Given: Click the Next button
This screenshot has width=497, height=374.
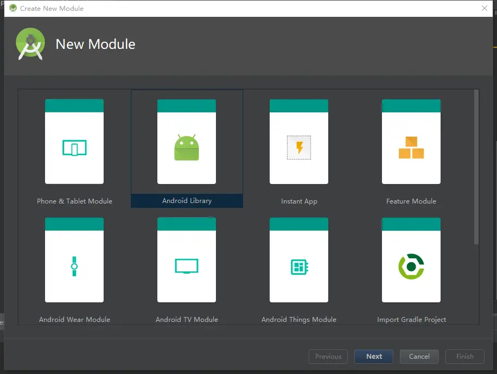Looking at the screenshot, I should [x=374, y=357].
